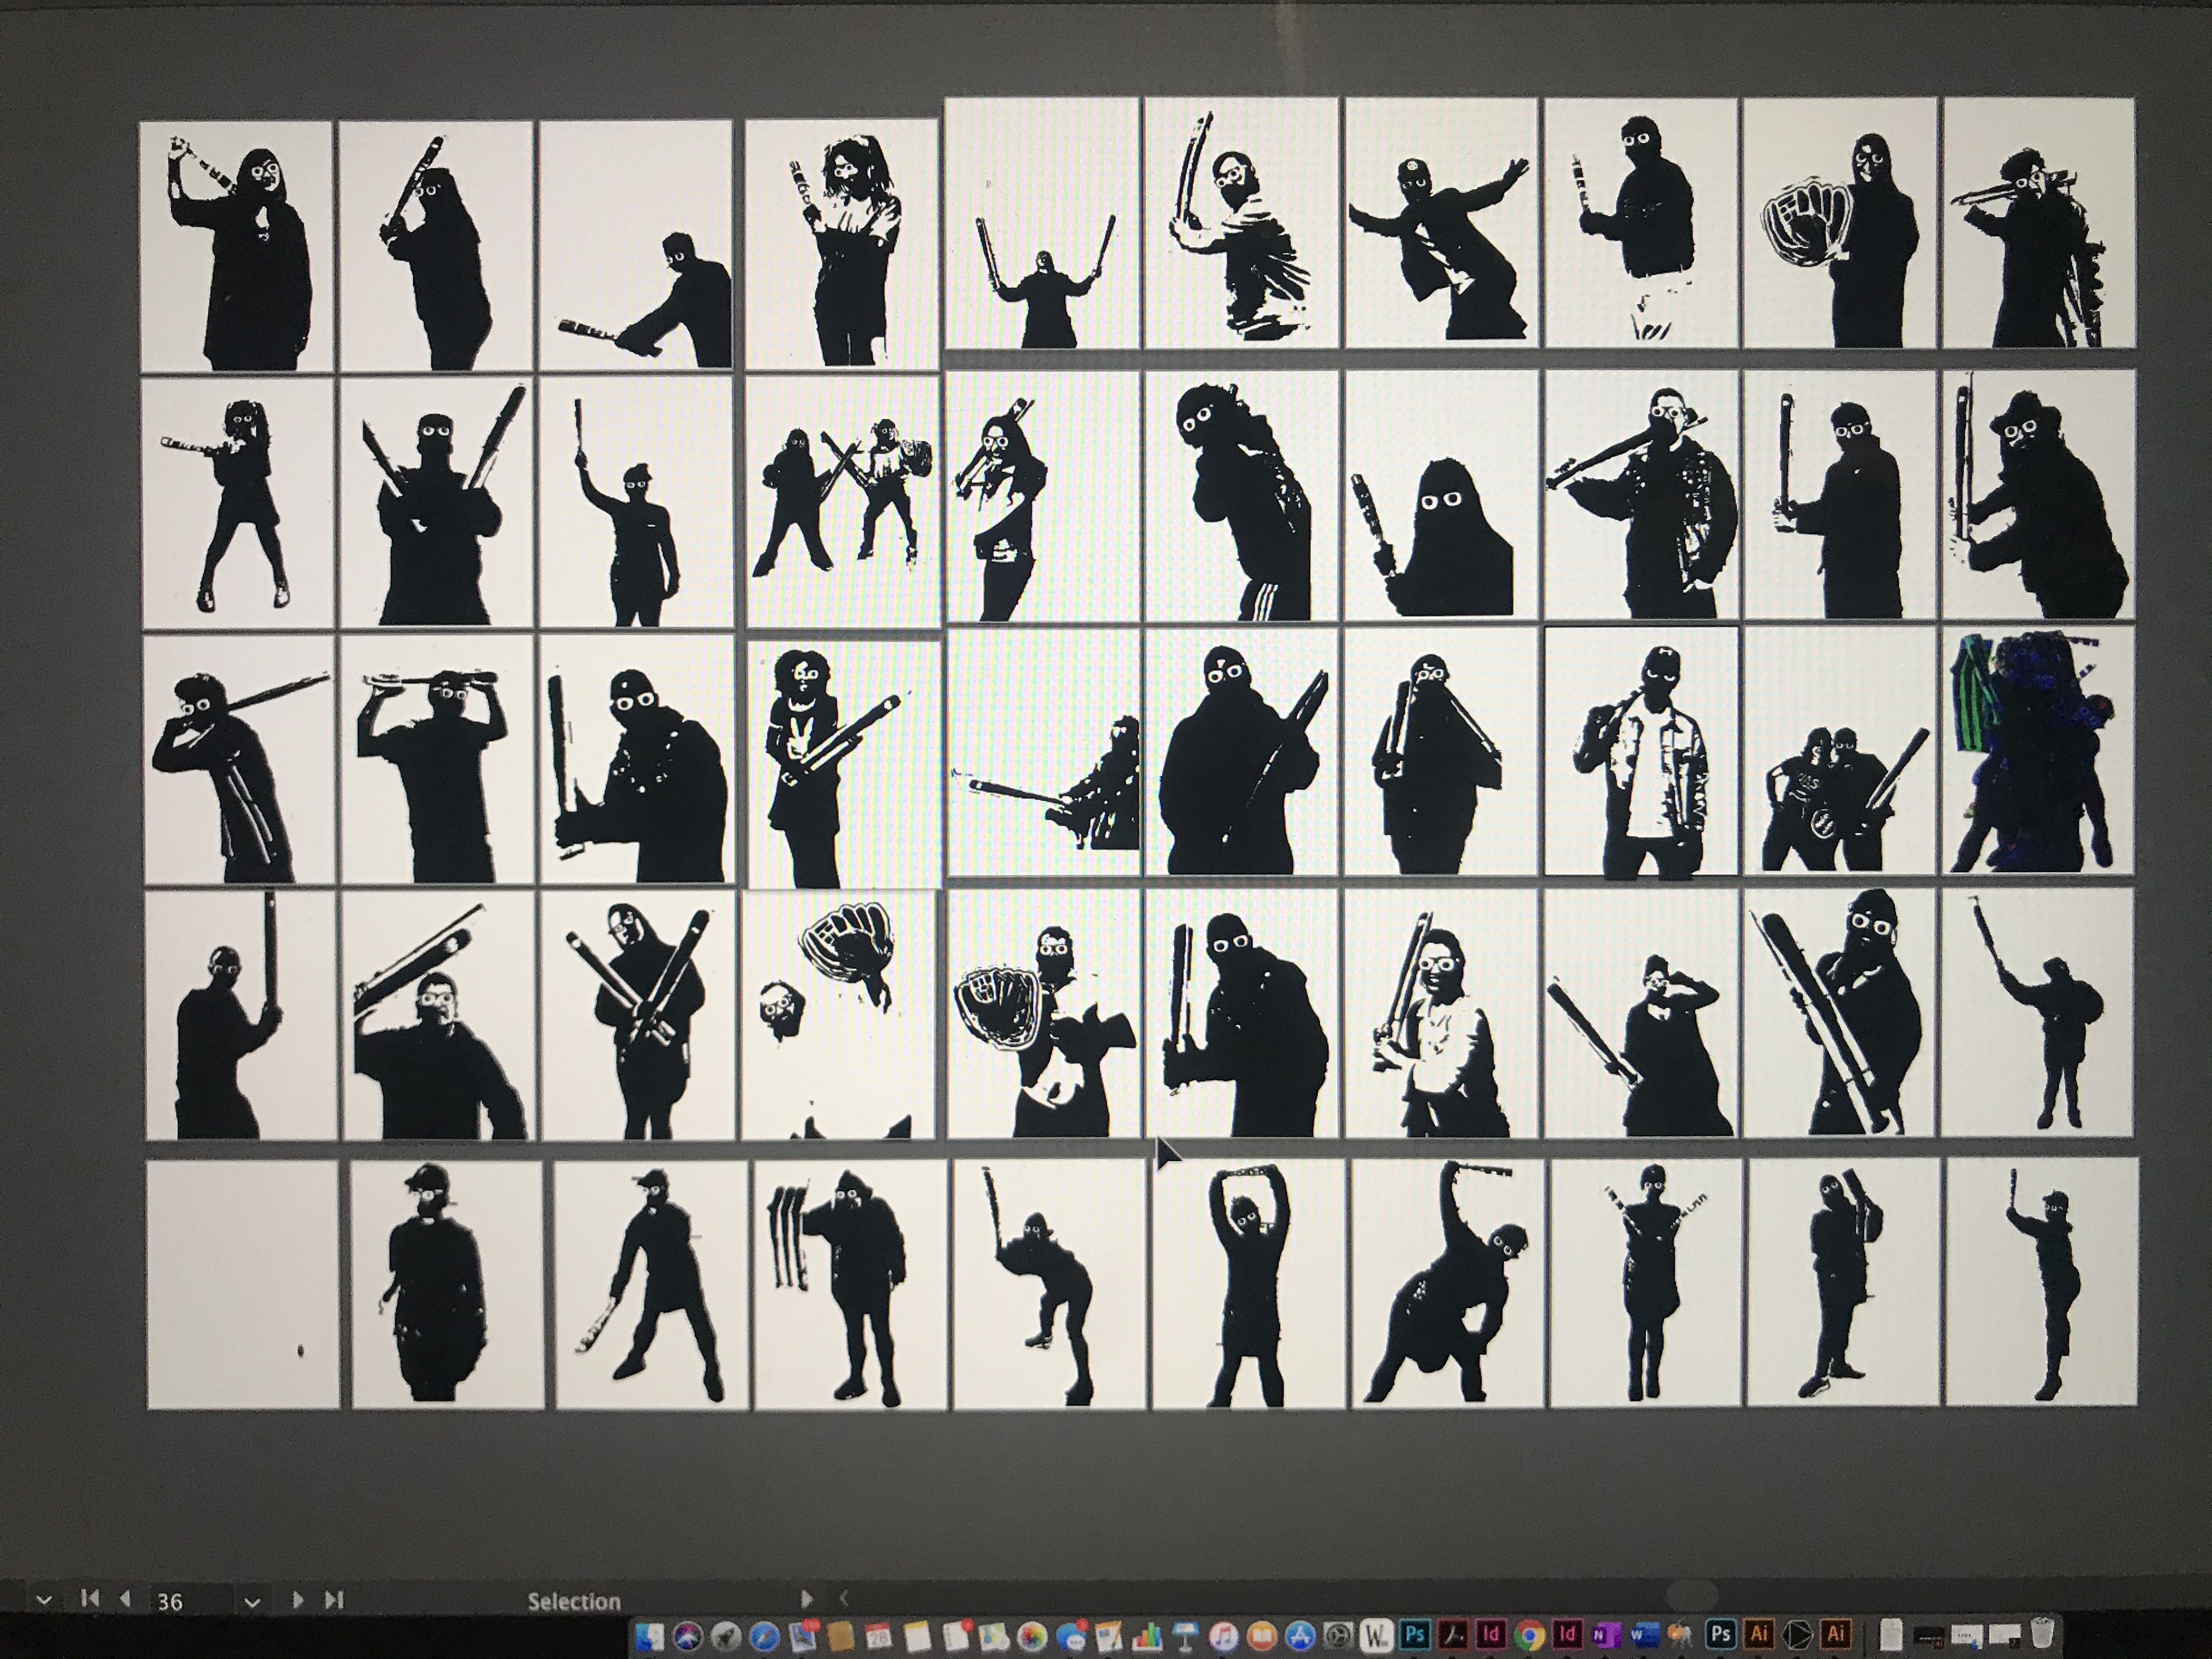This screenshot has height=1659, width=2212.
Task: Go to the next artboard
Action: pyautogui.click(x=297, y=1599)
